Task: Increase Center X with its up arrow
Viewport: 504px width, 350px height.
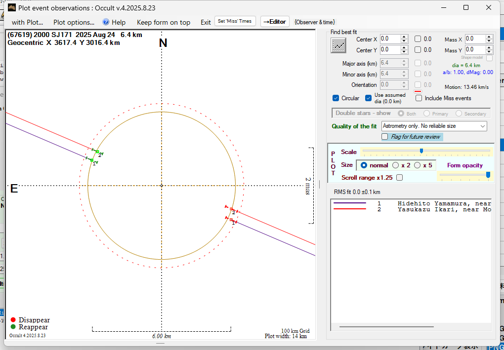Action: [404, 37]
